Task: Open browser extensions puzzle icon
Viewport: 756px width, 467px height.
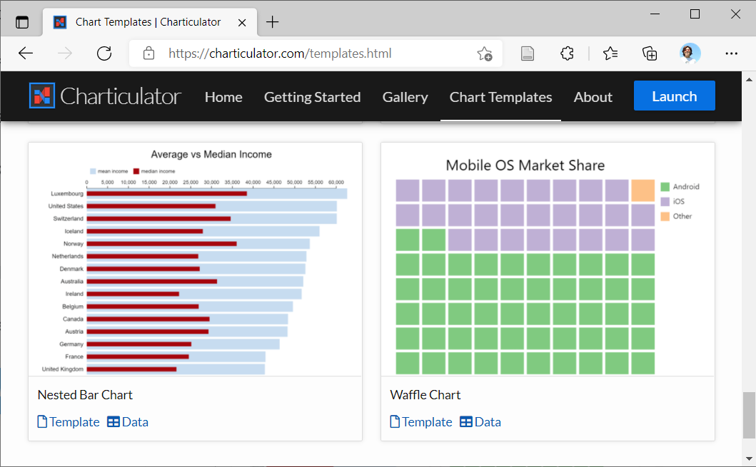Action: 567,53
